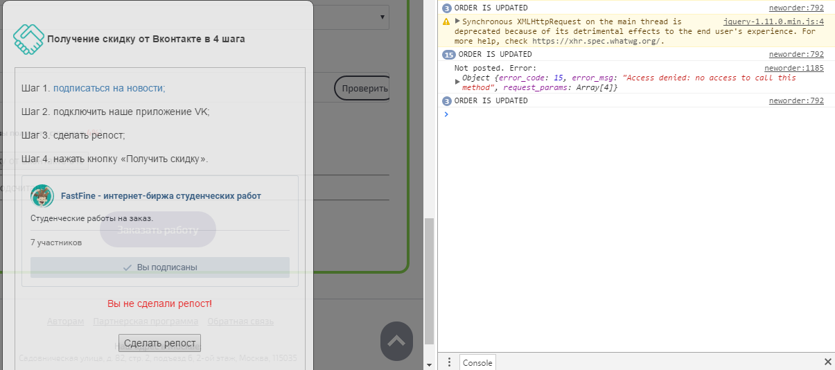Viewport: 835px width, 370px height.
Task: Click the Вы подписаны button
Action: click(160, 267)
